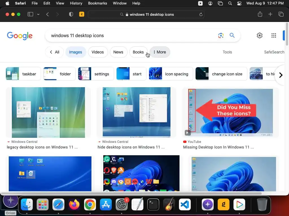
Task: Filter images by folder chip
Action: point(59,74)
